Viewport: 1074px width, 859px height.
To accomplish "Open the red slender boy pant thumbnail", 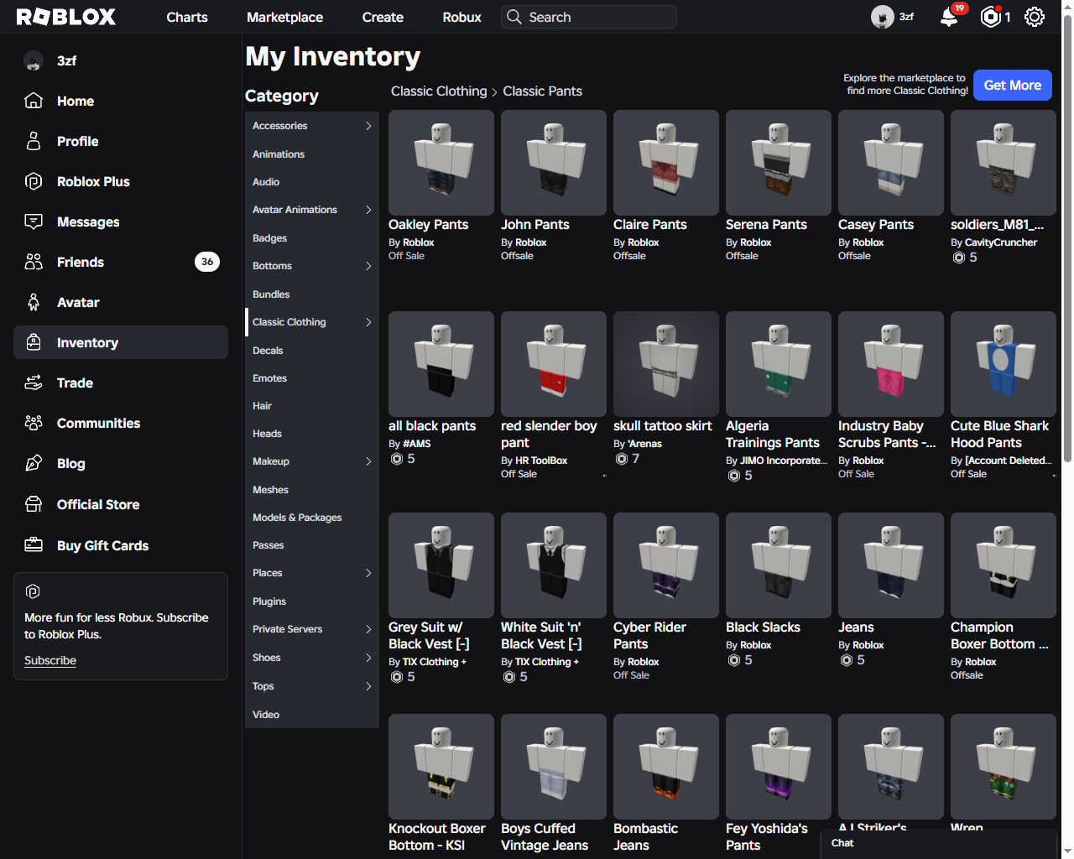I will (x=554, y=364).
